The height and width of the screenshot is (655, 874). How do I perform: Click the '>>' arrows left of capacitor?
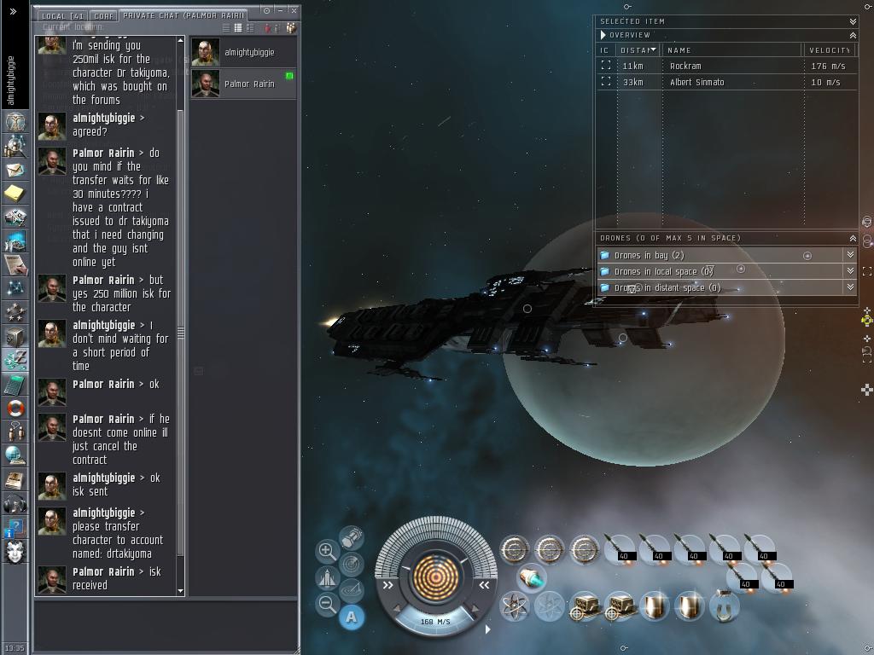pos(388,585)
